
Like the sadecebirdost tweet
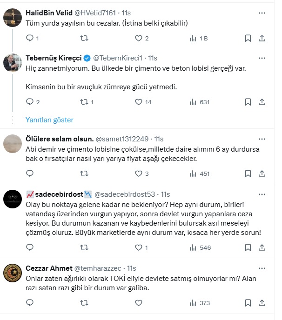pyautogui.click(x=139, y=248)
